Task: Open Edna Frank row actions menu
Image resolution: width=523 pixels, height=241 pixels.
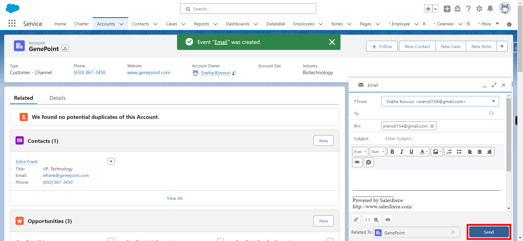Action: point(111,161)
